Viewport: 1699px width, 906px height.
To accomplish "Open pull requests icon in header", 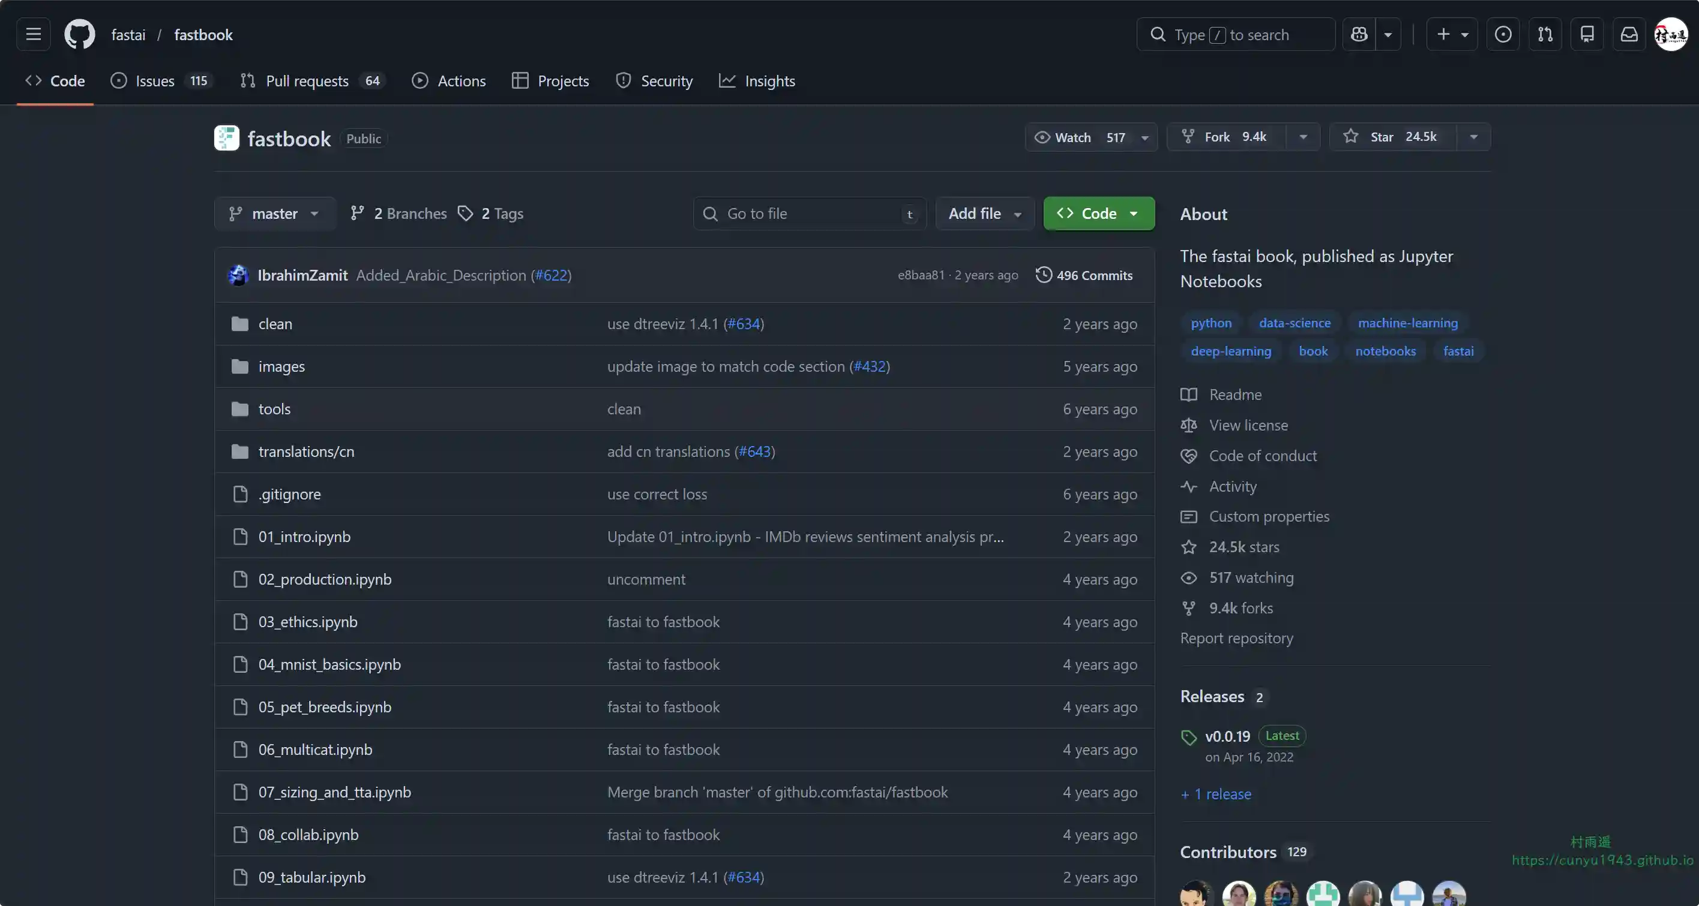I will (x=1545, y=34).
